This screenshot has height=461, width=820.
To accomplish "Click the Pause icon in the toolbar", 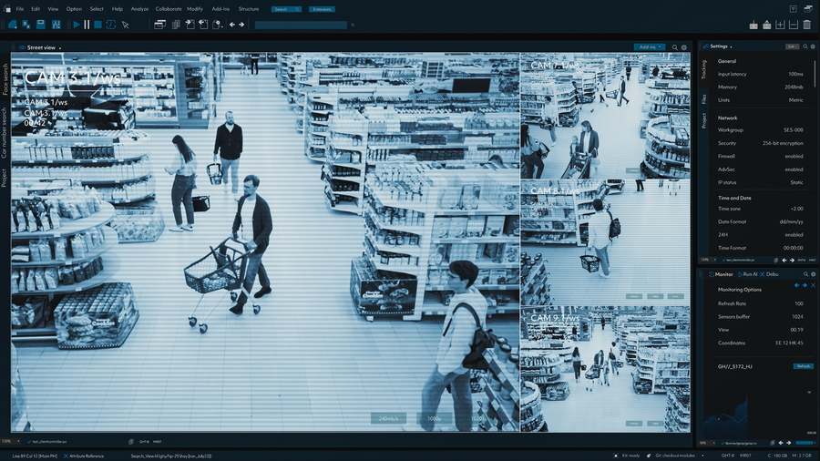I will point(87,25).
